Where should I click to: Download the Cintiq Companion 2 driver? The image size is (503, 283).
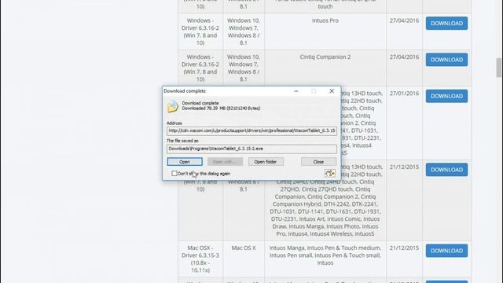click(446, 60)
